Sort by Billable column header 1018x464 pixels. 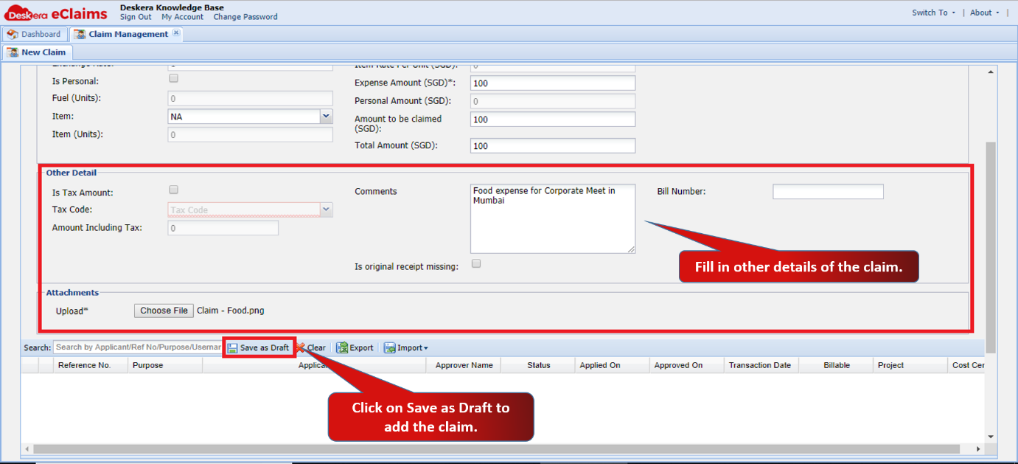pyautogui.click(x=837, y=365)
